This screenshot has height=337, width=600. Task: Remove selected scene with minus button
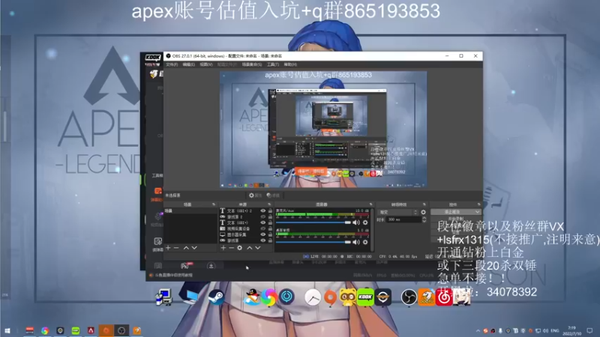click(176, 248)
